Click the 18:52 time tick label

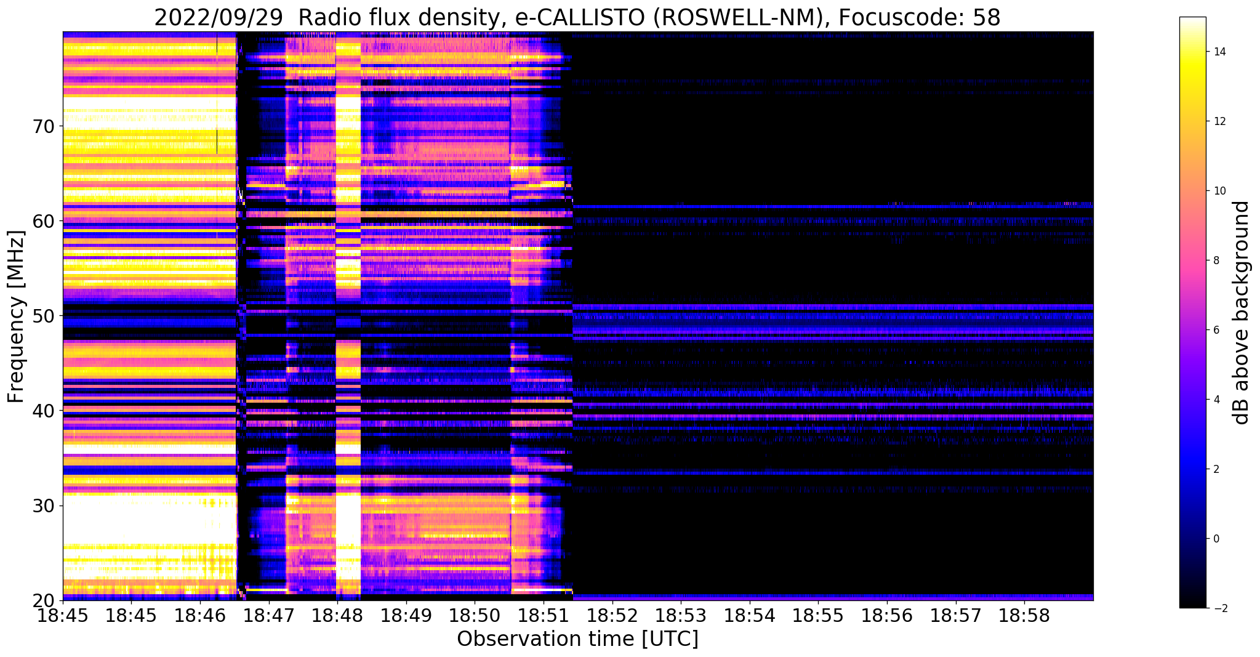point(612,616)
